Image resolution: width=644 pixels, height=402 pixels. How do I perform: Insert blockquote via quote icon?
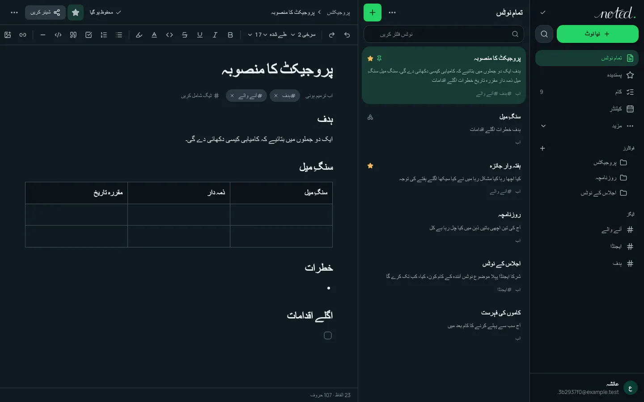point(73,35)
